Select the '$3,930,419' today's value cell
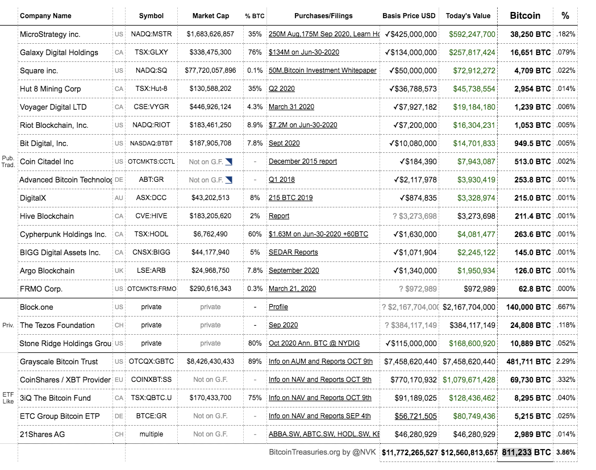Screen dimensions: 596x470 (x=468, y=180)
